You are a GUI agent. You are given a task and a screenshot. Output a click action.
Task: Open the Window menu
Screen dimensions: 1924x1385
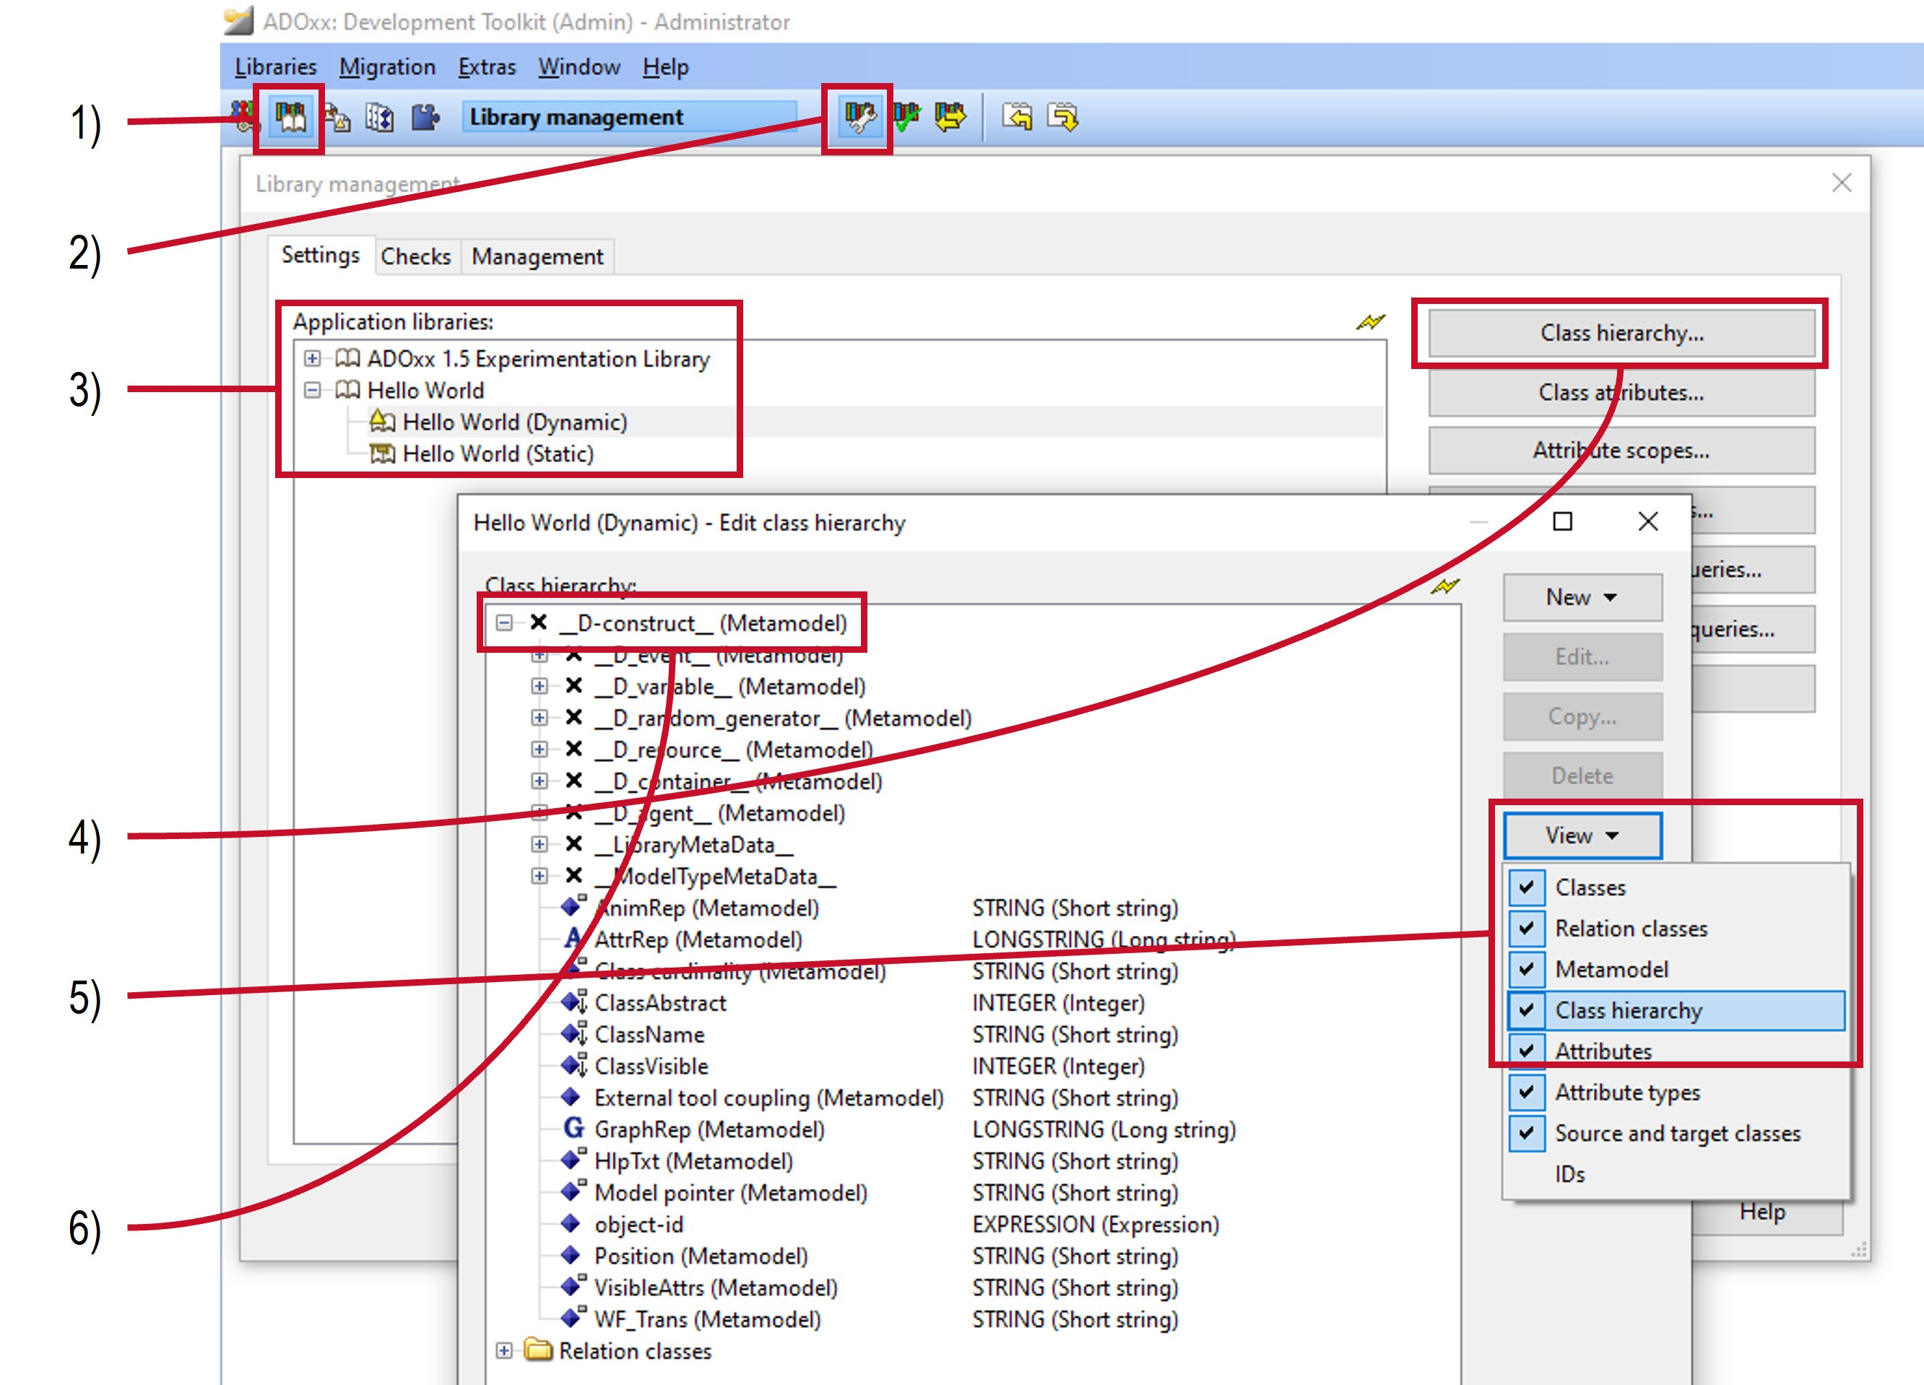click(x=578, y=66)
